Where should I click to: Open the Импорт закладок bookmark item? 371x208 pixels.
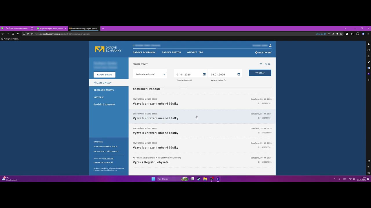(x=10, y=39)
